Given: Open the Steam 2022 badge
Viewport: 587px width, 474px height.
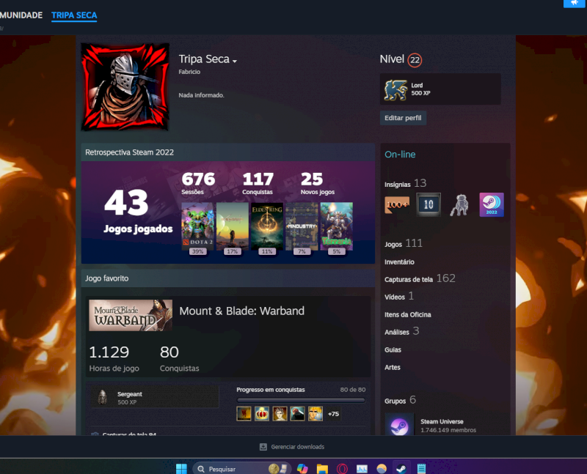Looking at the screenshot, I should 491,204.
